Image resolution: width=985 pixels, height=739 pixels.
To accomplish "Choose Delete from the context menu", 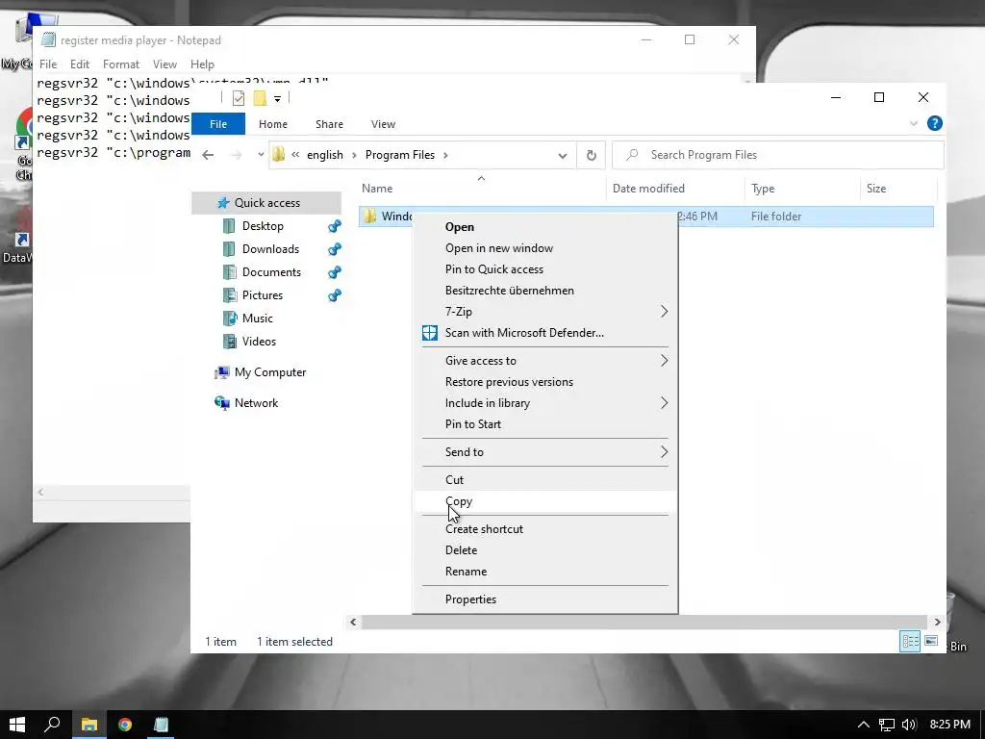I will (x=544, y=550).
